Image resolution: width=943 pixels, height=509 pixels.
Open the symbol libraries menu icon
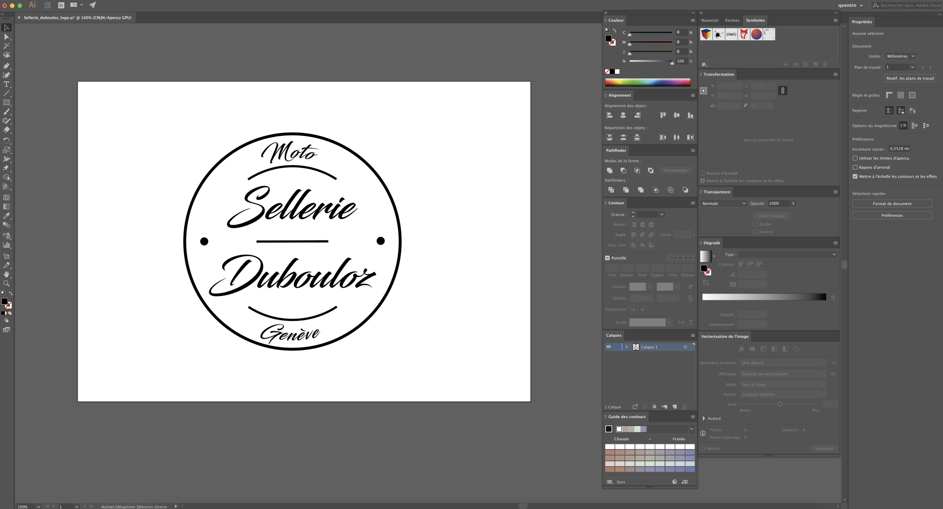704,64
